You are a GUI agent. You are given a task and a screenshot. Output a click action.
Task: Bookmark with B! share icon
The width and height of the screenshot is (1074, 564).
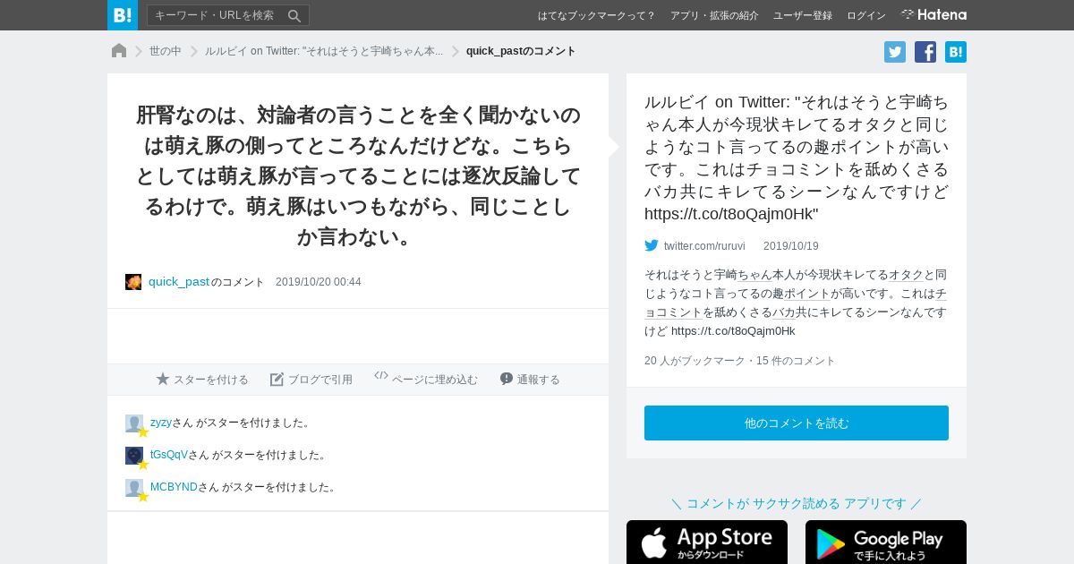pyautogui.click(x=956, y=52)
